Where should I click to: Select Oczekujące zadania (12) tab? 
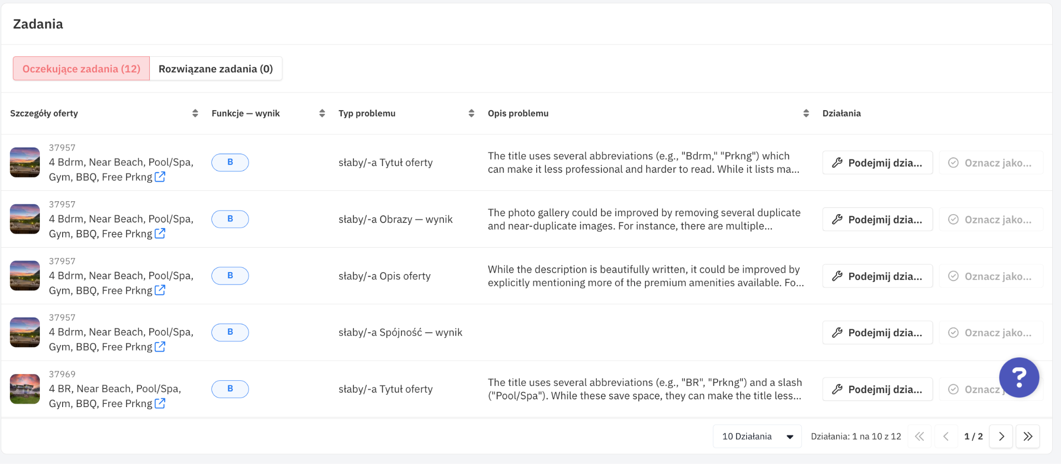(81, 69)
